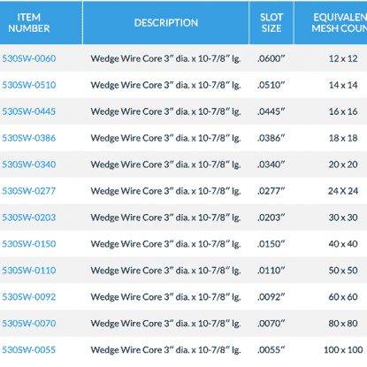Open item 530SW-0340 link
The width and height of the screenshot is (367, 367).
29,164
